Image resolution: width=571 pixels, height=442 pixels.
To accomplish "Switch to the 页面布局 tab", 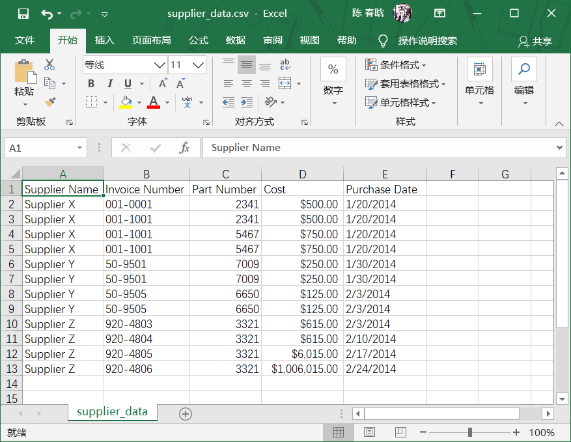I will click(152, 40).
